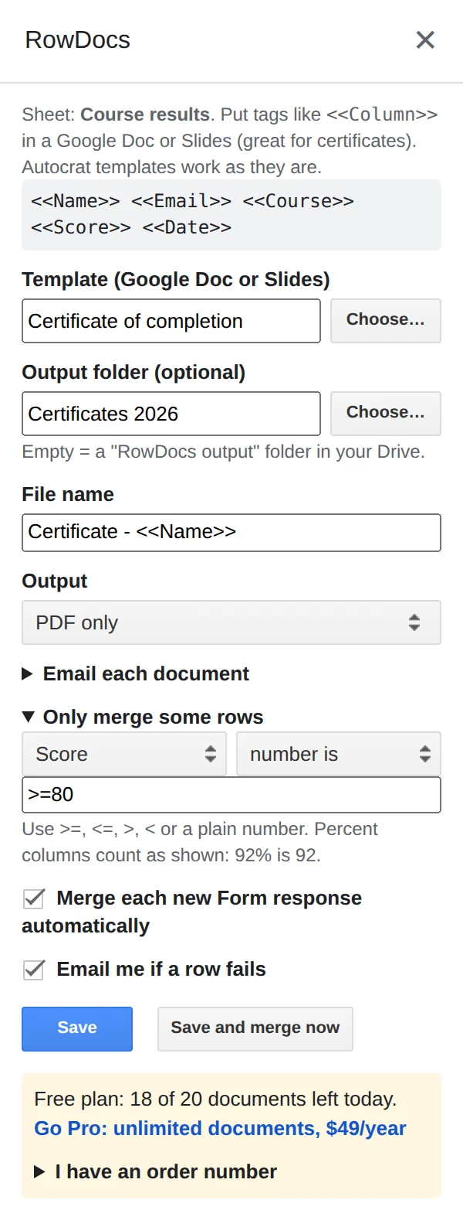Uncheck Merge each new Form response automatically
Screen dimensions: 463x1217
coord(34,898)
